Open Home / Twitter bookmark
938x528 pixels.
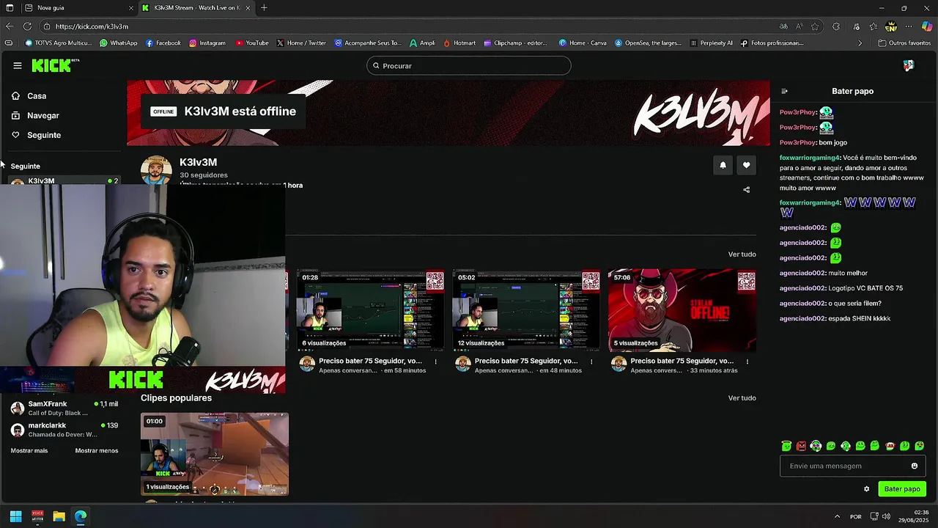(x=300, y=43)
